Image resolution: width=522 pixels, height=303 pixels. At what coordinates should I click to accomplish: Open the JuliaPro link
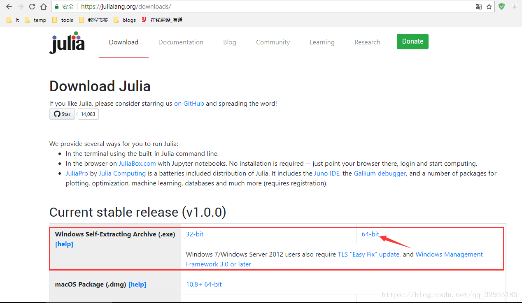click(x=77, y=173)
